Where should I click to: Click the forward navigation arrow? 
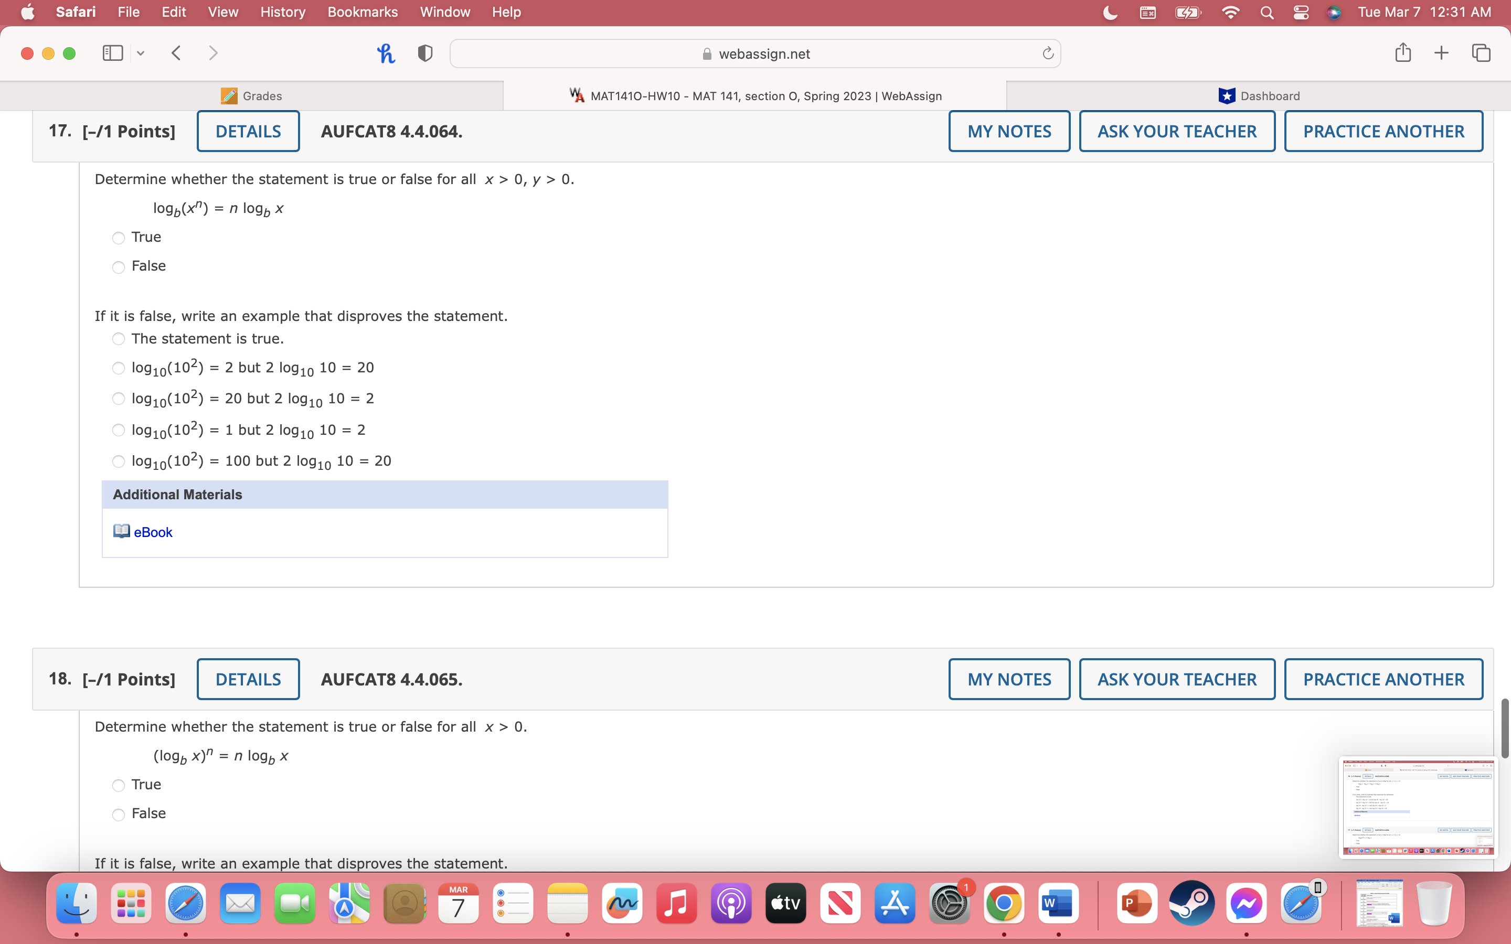pyautogui.click(x=212, y=53)
